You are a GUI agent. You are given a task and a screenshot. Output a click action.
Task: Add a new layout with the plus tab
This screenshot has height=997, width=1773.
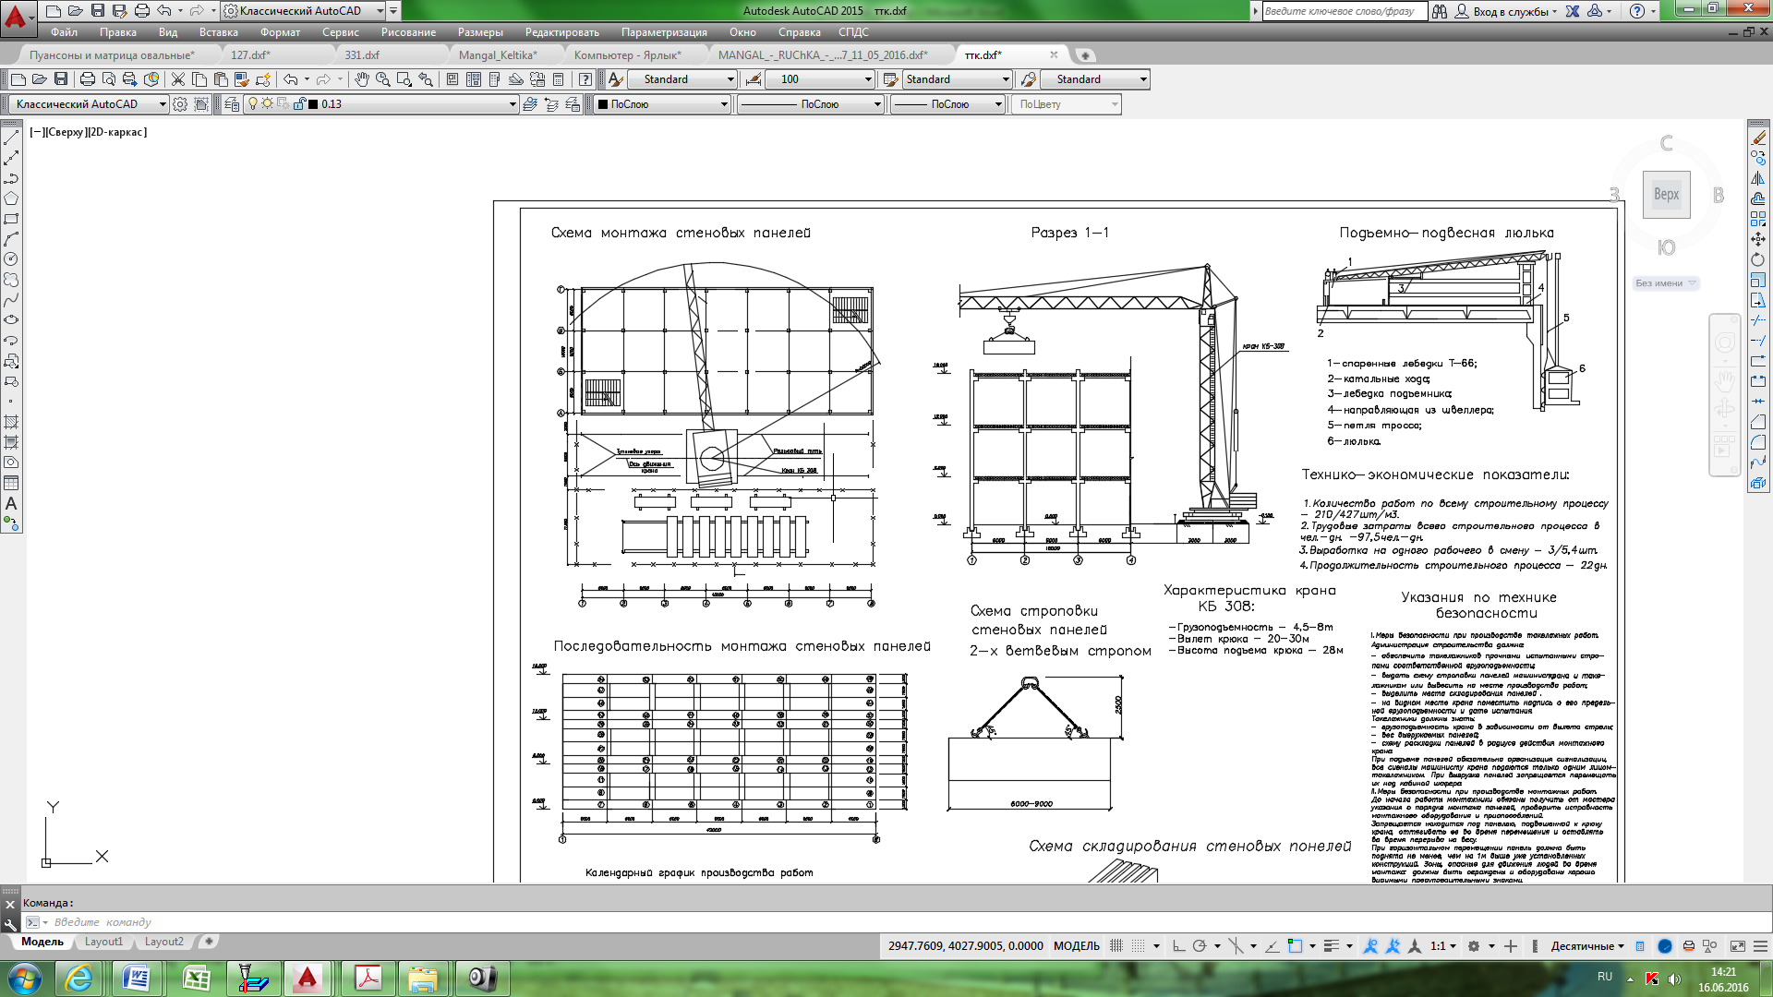209,942
